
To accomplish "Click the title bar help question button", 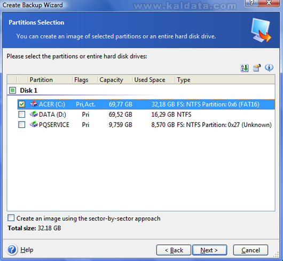I will tap(251, 3).
